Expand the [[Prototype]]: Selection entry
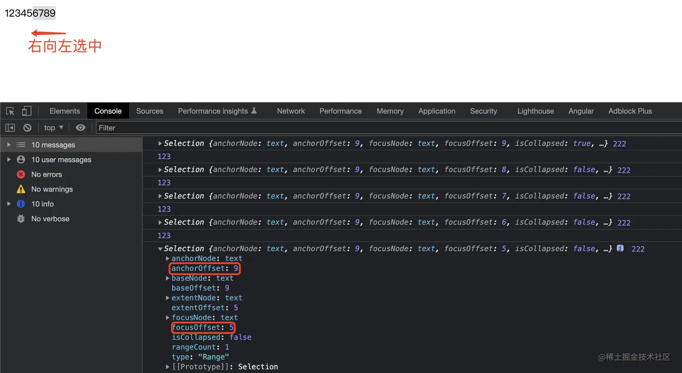The width and height of the screenshot is (682, 373). coord(168,367)
